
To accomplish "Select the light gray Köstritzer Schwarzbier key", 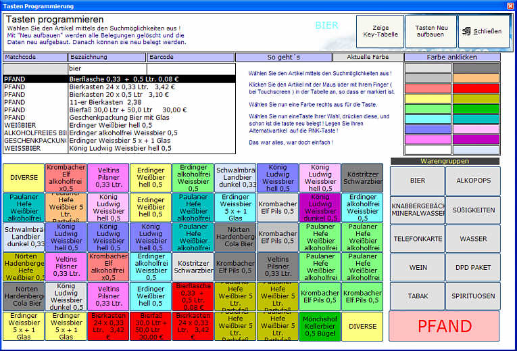I will click(x=193, y=266).
